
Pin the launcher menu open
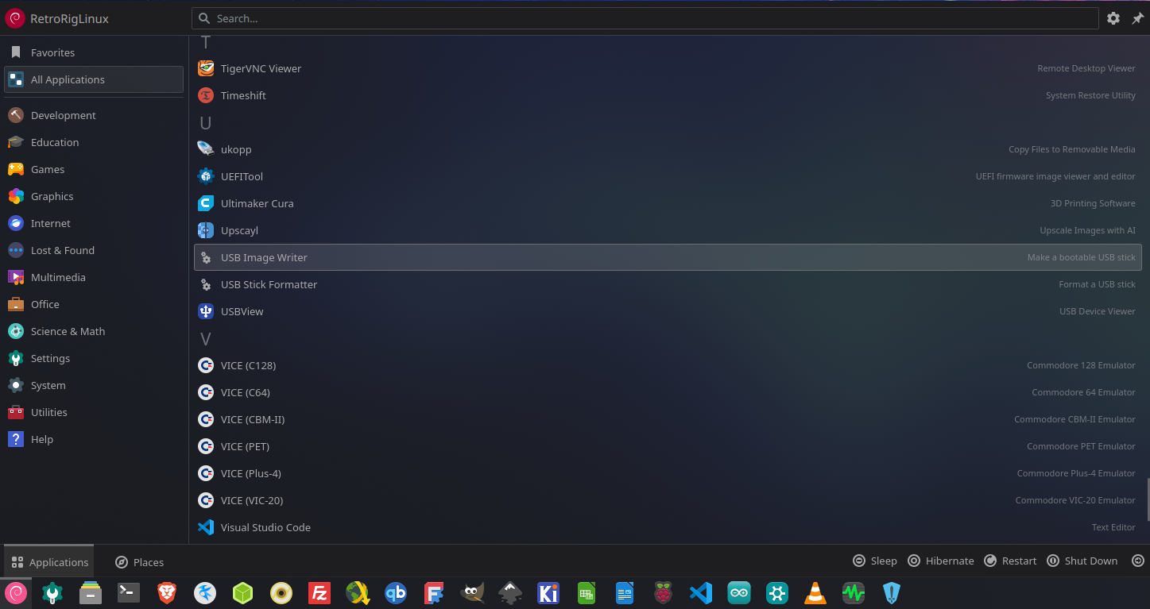(x=1137, y=18)
